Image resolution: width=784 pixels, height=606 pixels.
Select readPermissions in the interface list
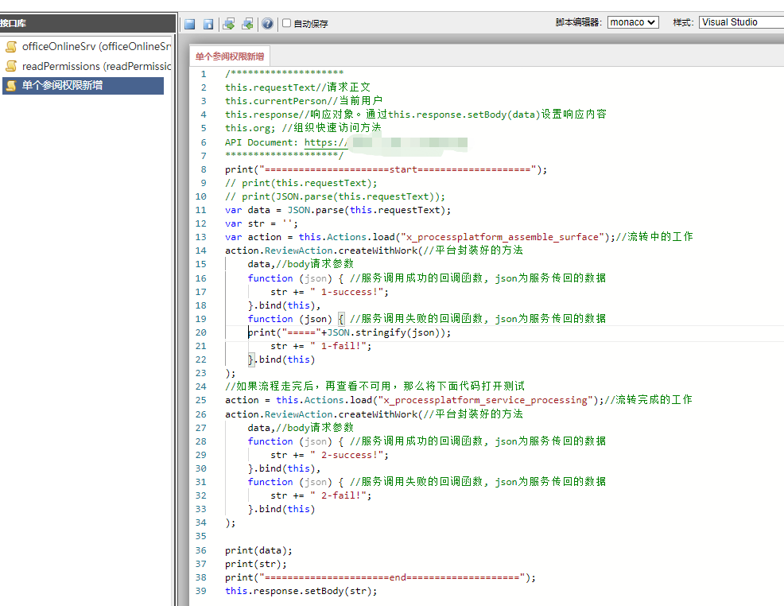95,66
